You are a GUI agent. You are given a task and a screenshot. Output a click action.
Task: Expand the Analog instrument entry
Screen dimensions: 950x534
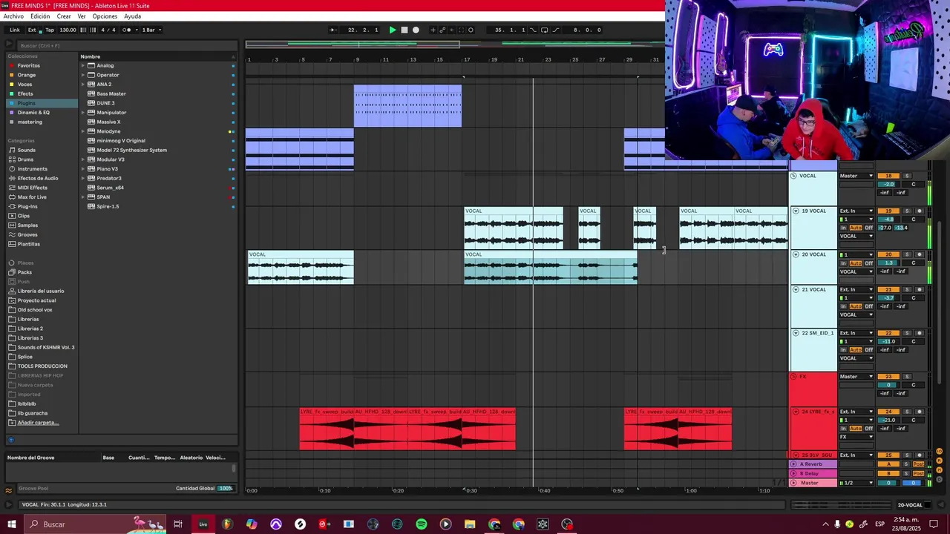point(83,65)
